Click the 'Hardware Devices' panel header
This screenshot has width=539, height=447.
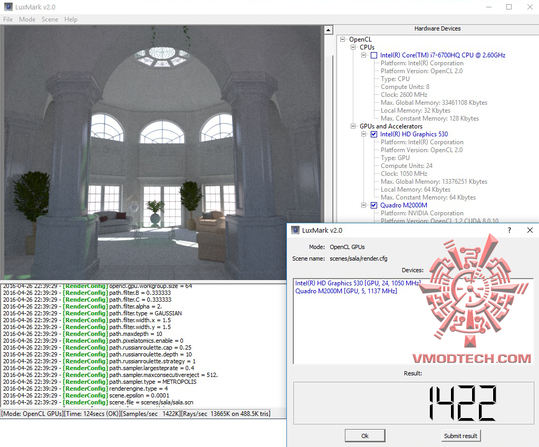437,28
